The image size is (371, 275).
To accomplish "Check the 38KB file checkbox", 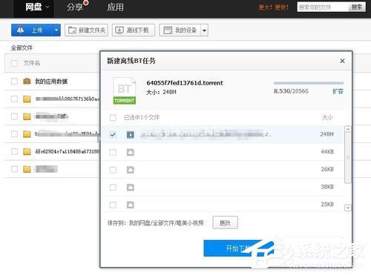I will click(113, 188).
